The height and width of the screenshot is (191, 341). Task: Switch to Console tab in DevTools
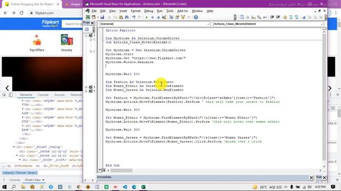click(x=43, y=95)
